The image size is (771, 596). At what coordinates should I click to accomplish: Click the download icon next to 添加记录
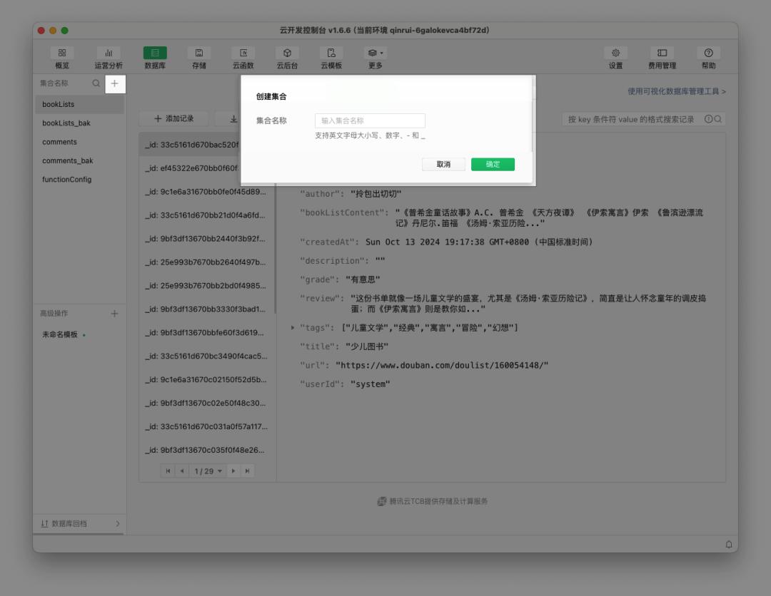click(233, 119)
